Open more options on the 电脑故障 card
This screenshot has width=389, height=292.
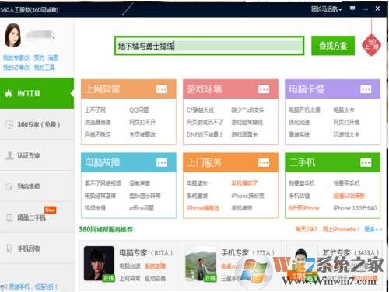[x=162, y=163]
